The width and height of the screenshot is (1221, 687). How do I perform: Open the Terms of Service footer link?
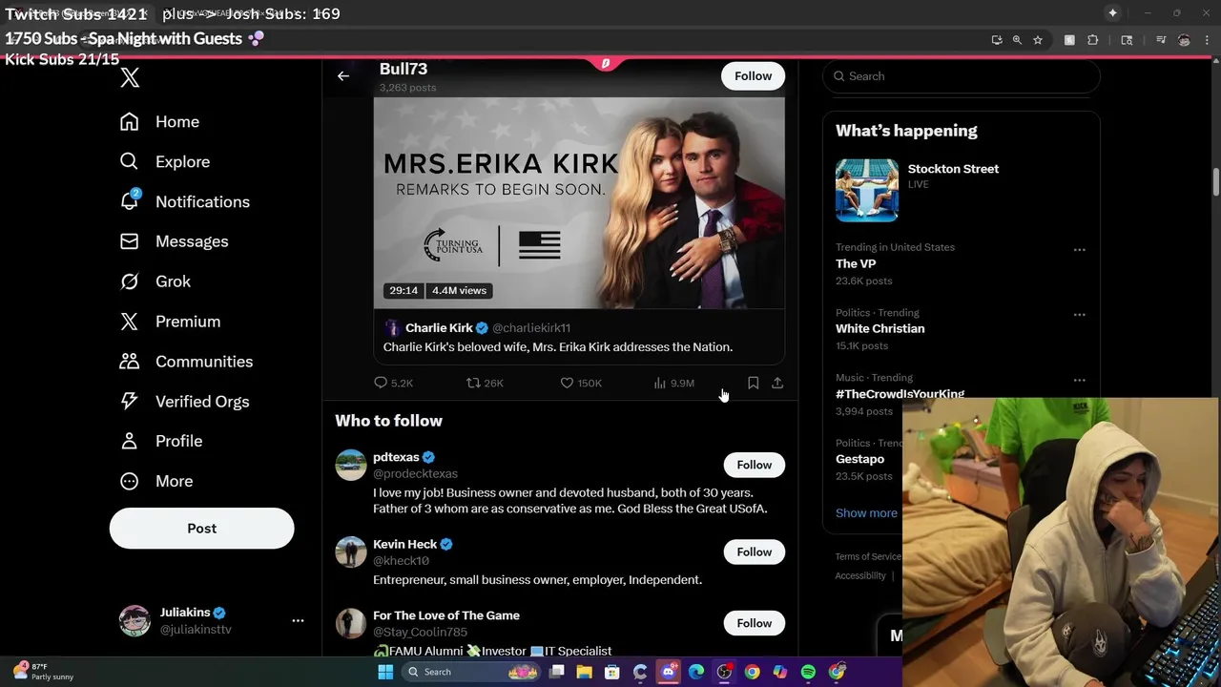click(x=868, y=556)
